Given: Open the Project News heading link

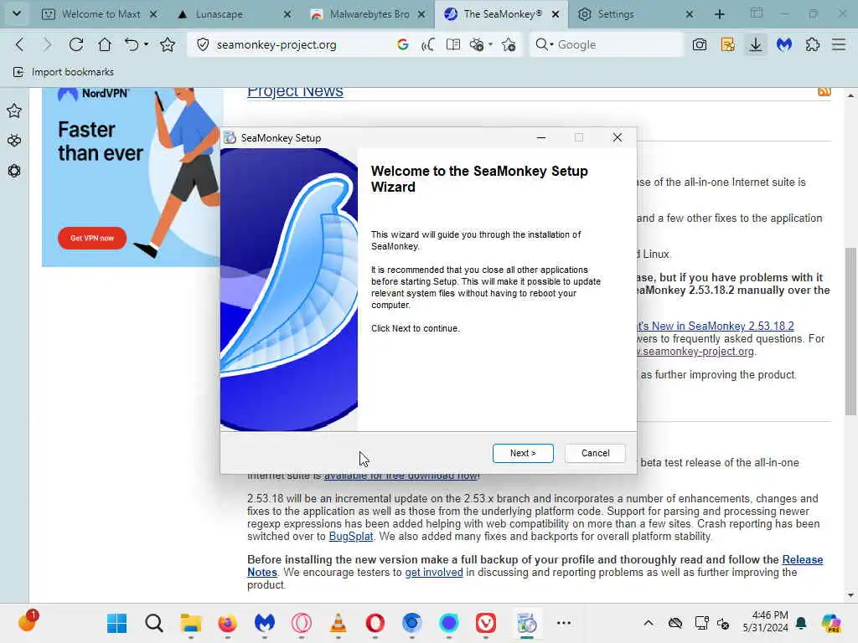Looking at the screenshot, I should 296,92.
